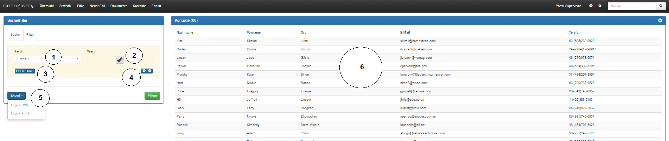Switch to the Suche tab
669x141 pixels.
click(x=15, y=35)
